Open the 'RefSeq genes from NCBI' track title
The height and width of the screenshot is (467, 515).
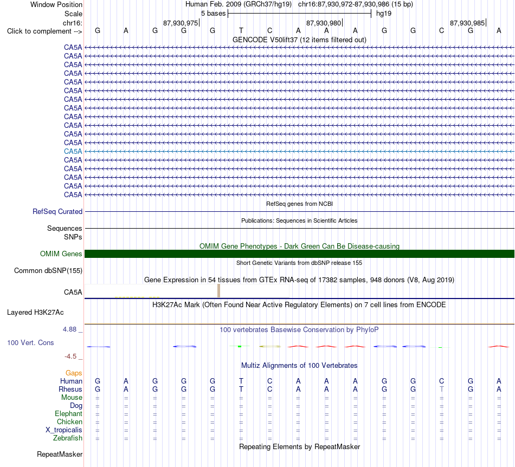tap(299, 204)
